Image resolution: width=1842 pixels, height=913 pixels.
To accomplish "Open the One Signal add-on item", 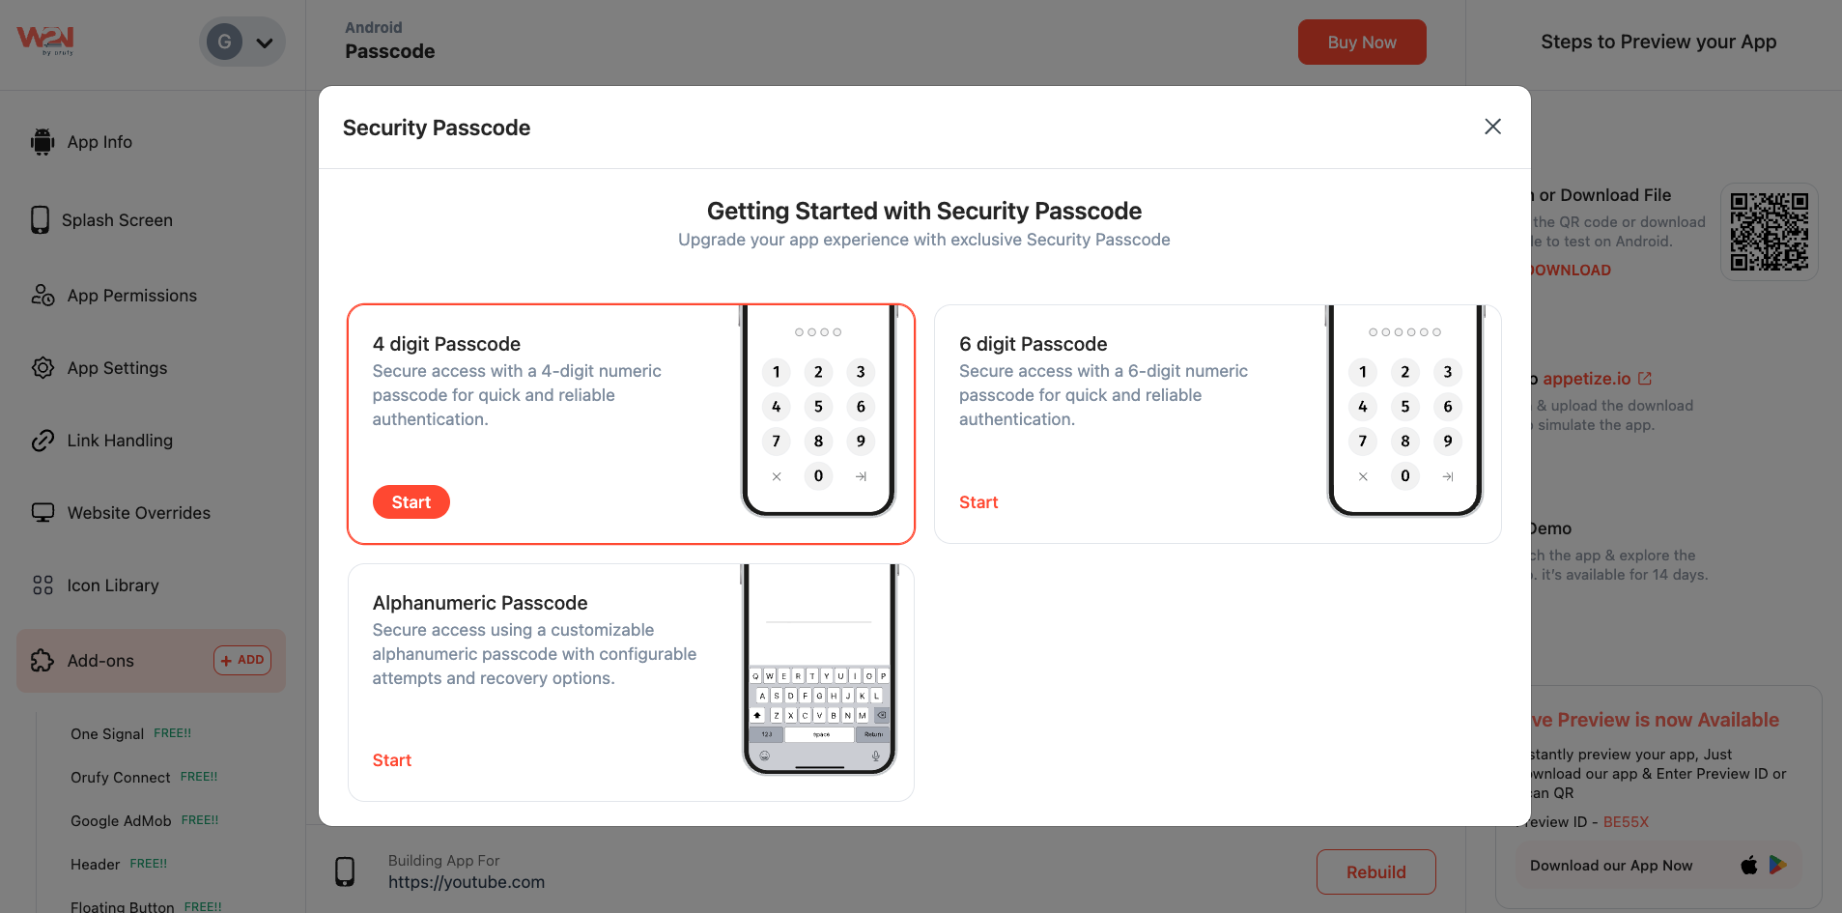I will coord(107,734).
